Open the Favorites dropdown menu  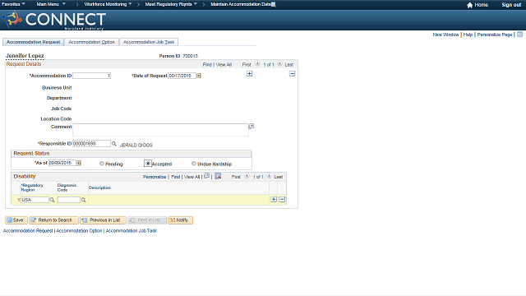[13, 4]
